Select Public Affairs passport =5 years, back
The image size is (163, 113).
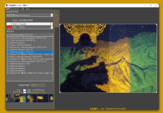pos(30,59)
